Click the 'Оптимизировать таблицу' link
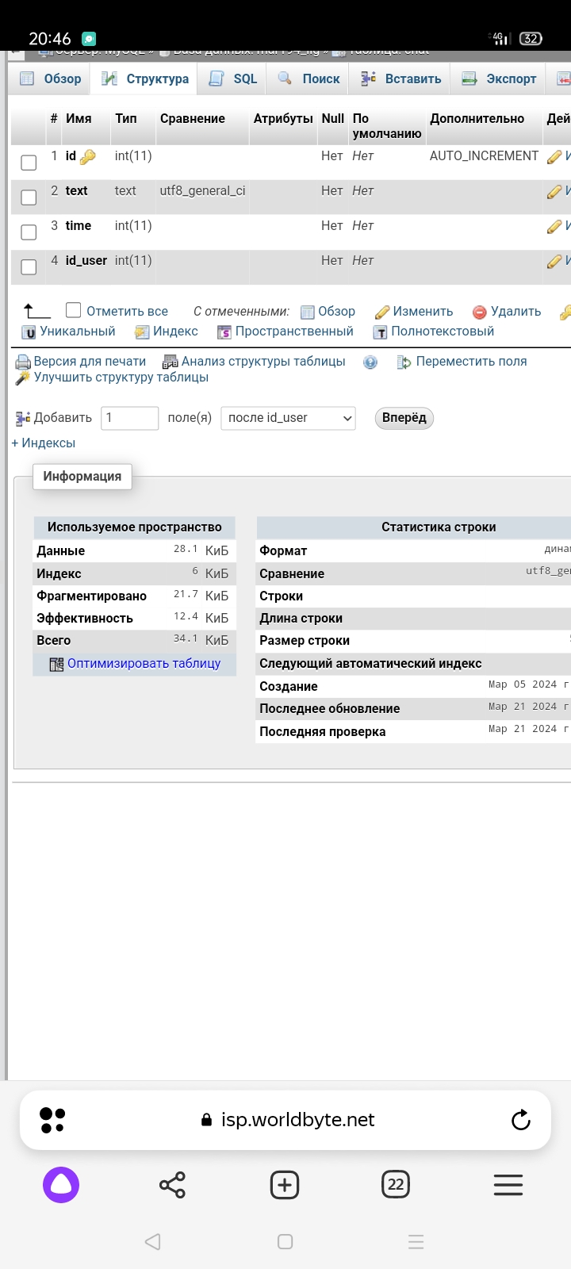 point(144,664)
